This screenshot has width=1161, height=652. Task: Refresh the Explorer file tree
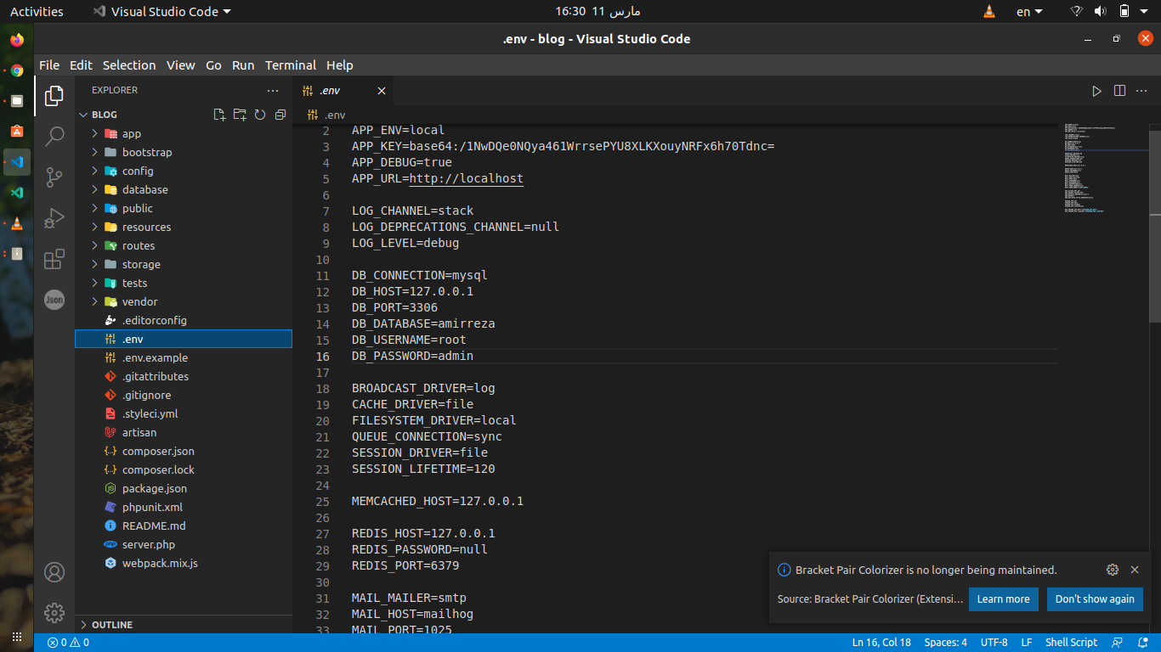pos(260,115)
